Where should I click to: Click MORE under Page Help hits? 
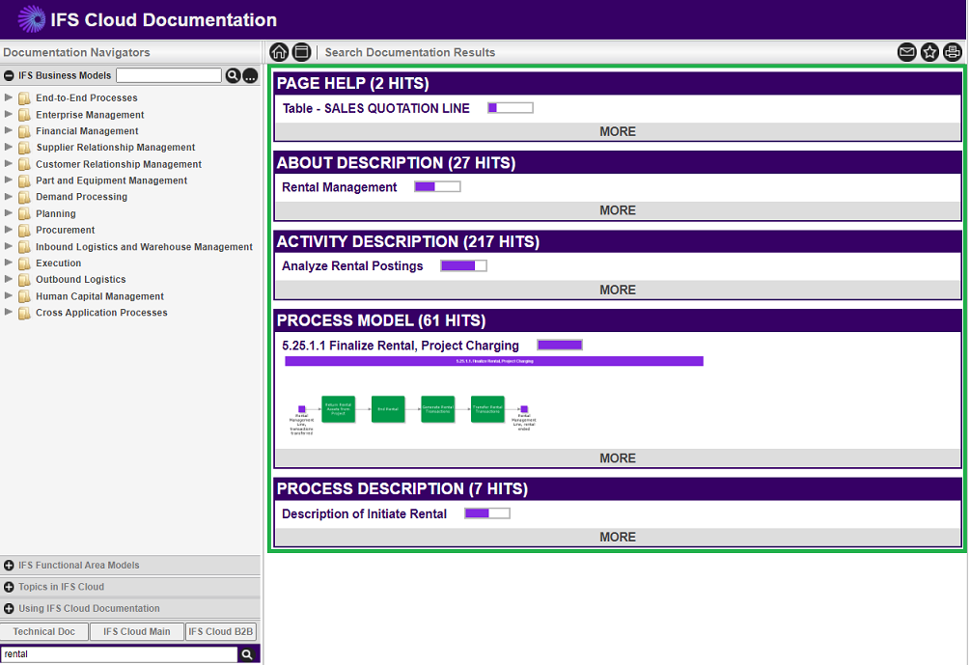pyautogui.click(x=618, y=131)
